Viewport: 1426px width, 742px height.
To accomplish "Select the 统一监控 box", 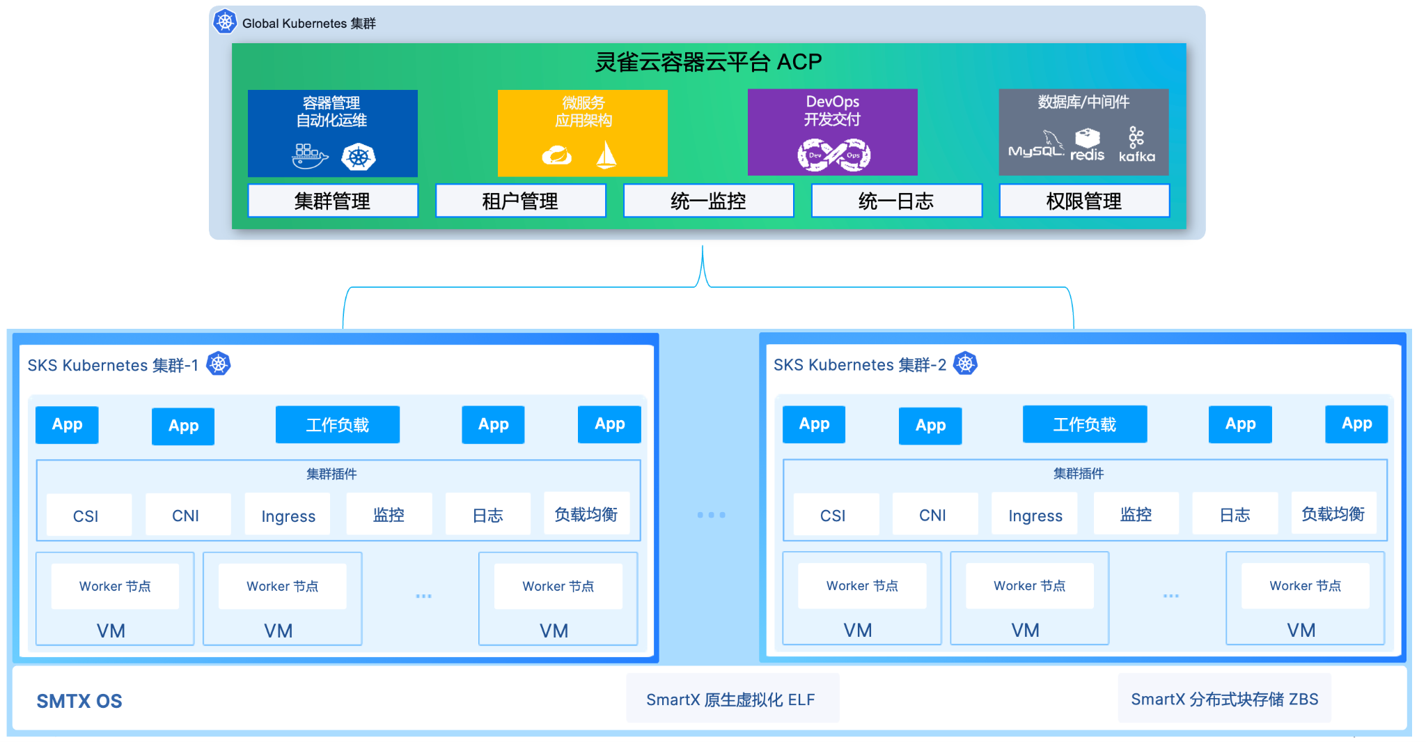I will (x=709, y=201).
